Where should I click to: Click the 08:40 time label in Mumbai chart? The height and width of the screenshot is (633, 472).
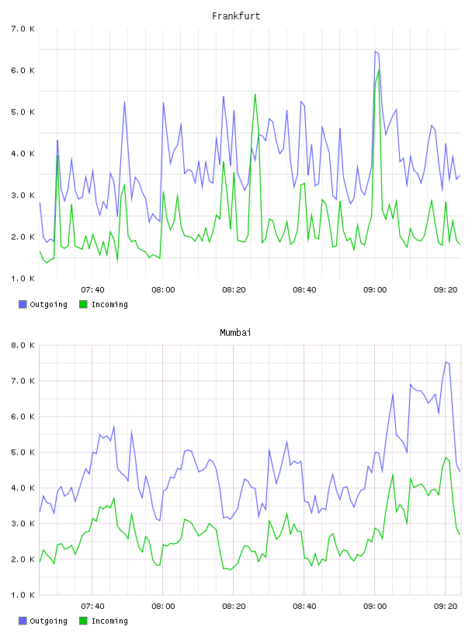point(304,607)
